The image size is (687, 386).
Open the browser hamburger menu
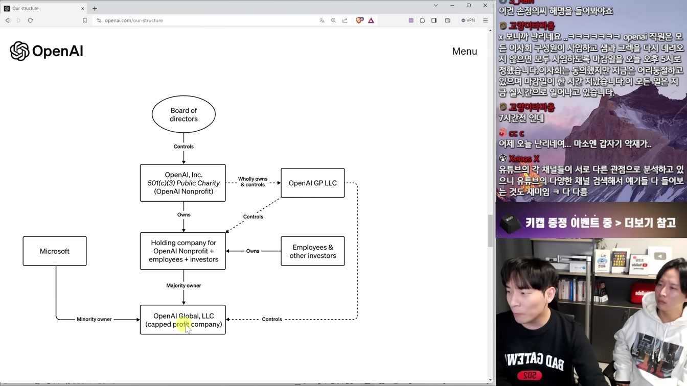click(x=486, y=20)
